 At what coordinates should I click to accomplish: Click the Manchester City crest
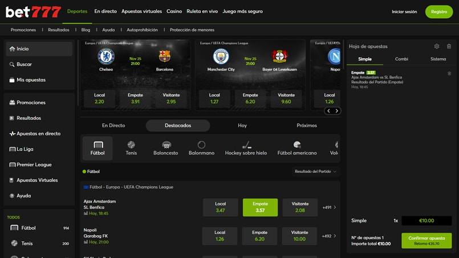(x=221, y=57)
